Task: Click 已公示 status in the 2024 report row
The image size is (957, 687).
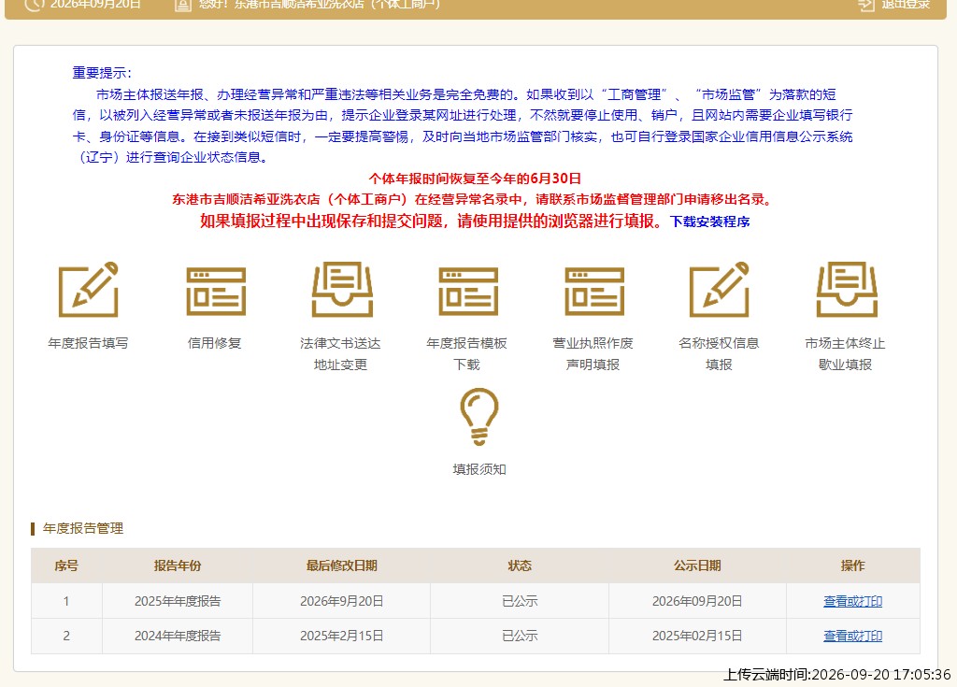Action: pyautogui.click(x=520, y=637)
